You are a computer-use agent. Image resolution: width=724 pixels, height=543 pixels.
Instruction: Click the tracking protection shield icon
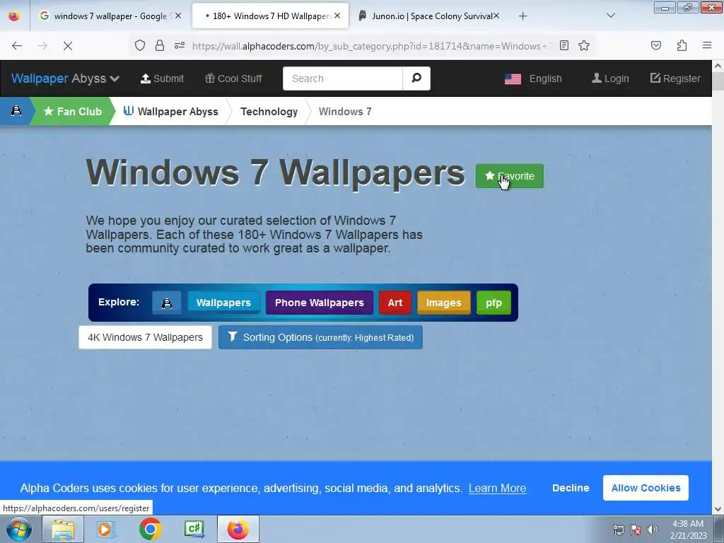pos(140,45)
